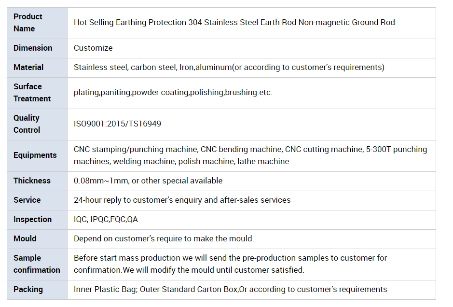Click the Quality Control label

click(27, 124)
